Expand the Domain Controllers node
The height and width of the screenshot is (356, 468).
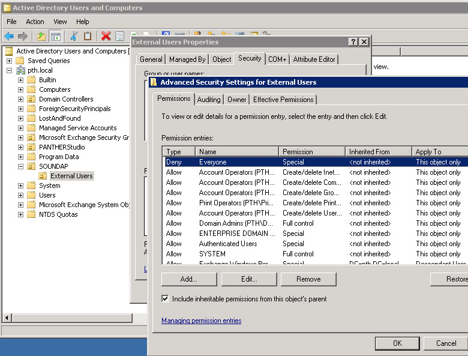click(x=20, y=99)
